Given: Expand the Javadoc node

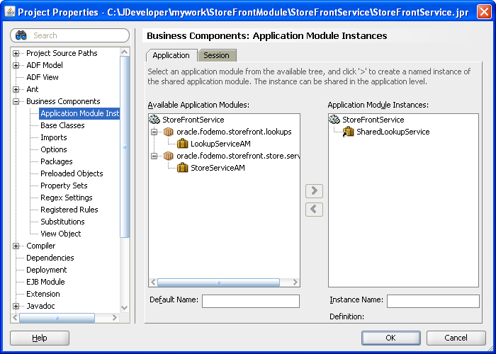Looking at the screenshot, I should point(16,306).
